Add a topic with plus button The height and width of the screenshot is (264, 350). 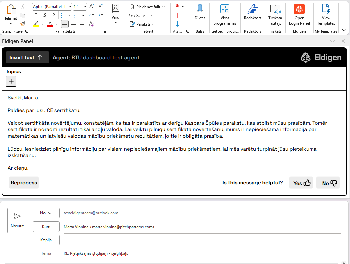11,81
